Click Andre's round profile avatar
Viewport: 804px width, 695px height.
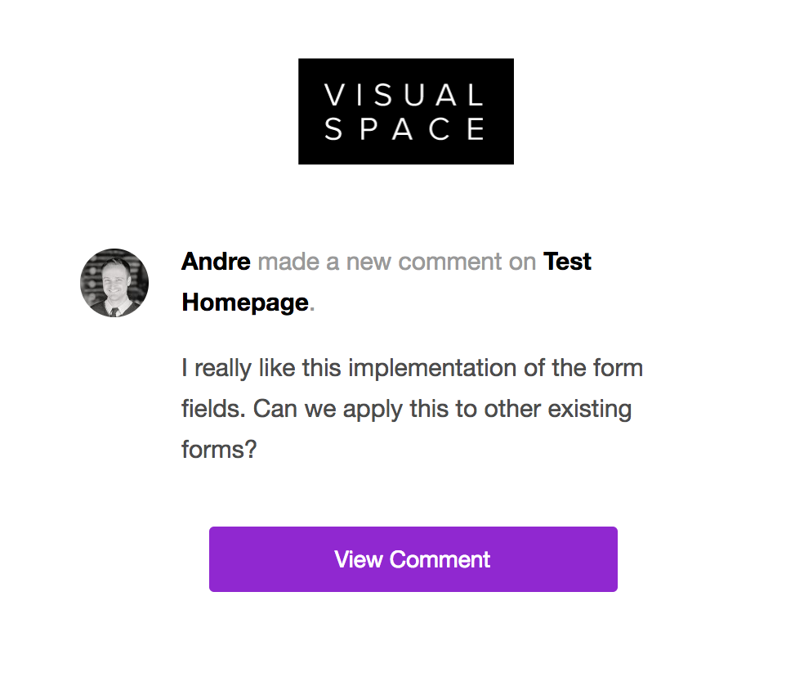pyautogui.click(x=114, y=283)
